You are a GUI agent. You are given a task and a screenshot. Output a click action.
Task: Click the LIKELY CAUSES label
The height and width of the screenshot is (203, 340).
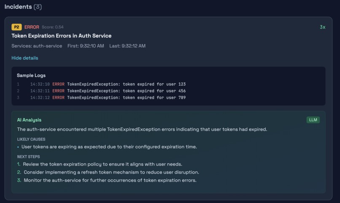pos(31,139)
